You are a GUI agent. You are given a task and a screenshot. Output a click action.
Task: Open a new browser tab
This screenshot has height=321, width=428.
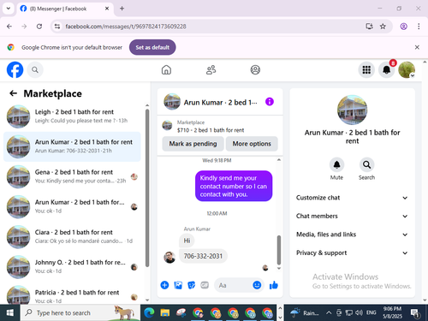click(122, 9)
